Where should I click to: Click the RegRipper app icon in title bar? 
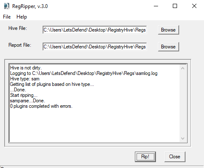tap(6, 6)
